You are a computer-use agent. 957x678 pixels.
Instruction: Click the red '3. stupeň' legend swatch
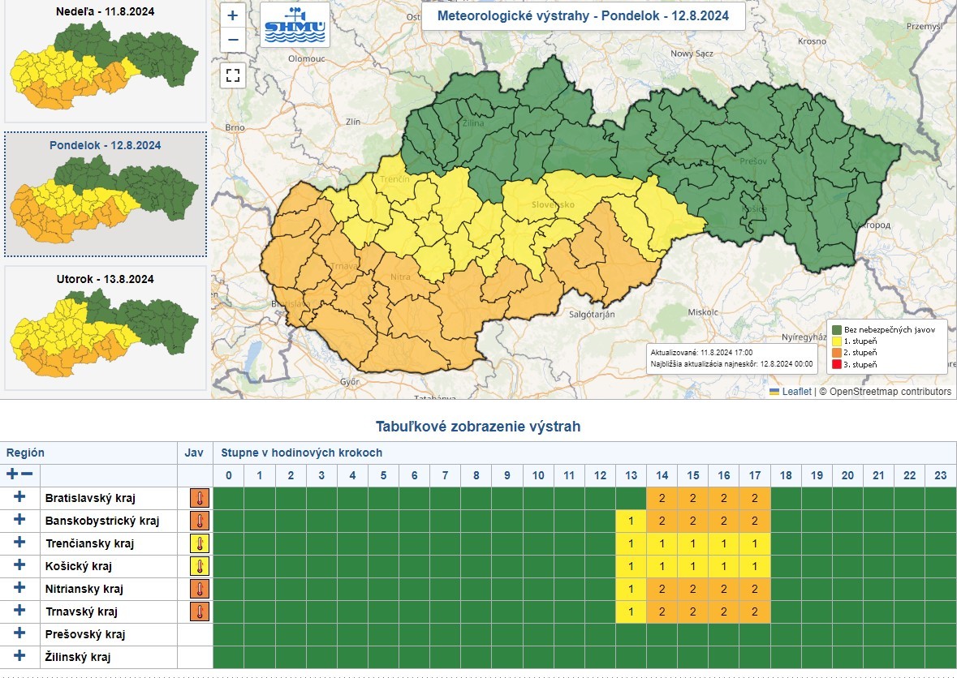coord(837,365)
